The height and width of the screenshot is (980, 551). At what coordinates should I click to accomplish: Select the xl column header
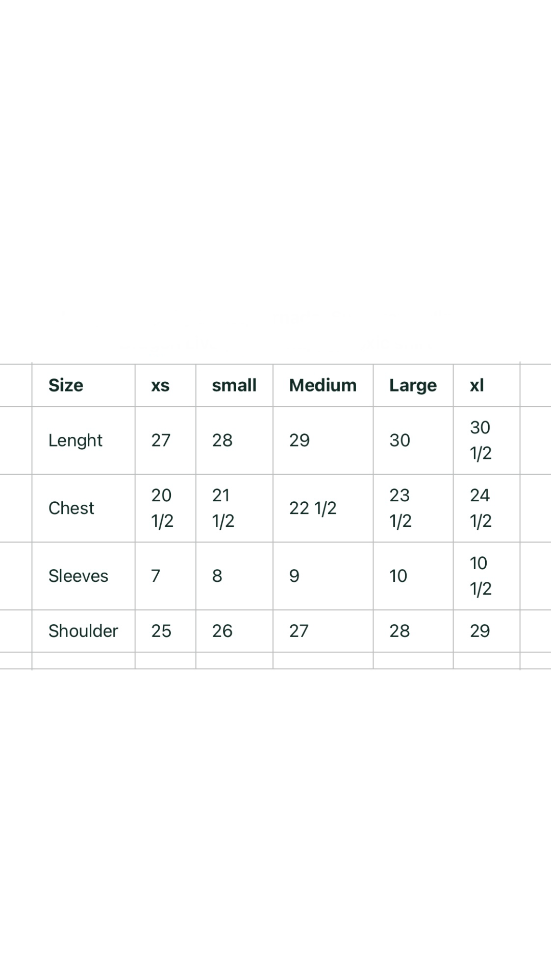pos(477,385)
